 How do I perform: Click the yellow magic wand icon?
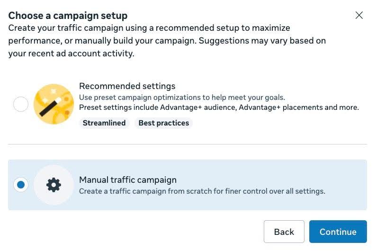coord(54,104)
